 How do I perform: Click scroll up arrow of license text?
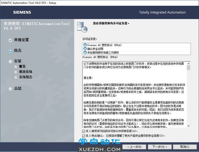point(188,64)
